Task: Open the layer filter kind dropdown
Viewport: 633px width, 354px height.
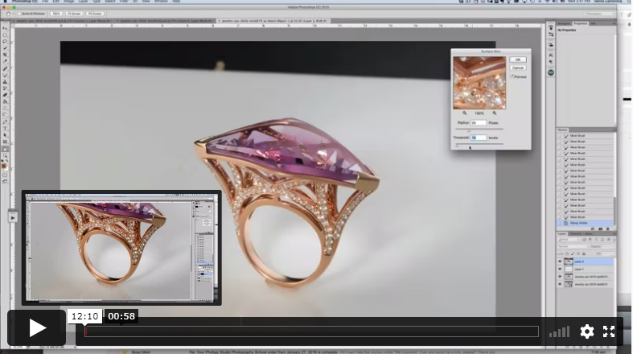Action: [568, 240]
